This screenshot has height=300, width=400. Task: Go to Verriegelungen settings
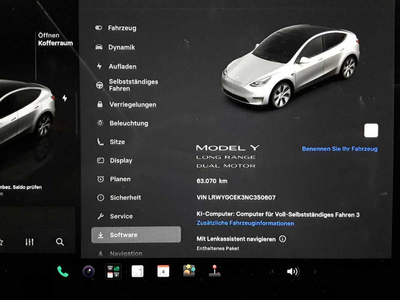[x=133, y=105]
